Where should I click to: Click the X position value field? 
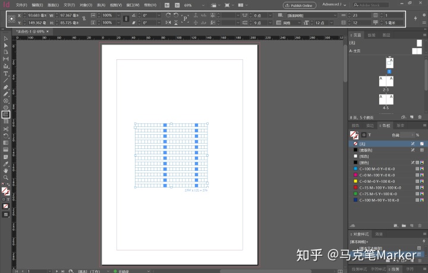37,15
